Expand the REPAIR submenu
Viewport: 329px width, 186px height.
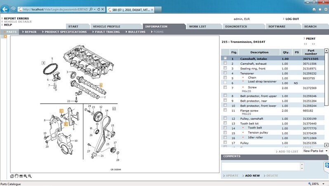(x=29, y=32)
